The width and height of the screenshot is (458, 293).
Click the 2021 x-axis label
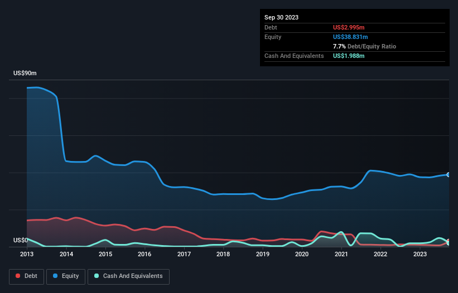point(341,254)
